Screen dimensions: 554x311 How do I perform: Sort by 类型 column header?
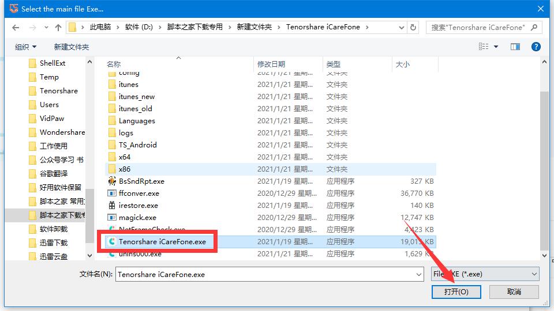(x=333, y=64)
